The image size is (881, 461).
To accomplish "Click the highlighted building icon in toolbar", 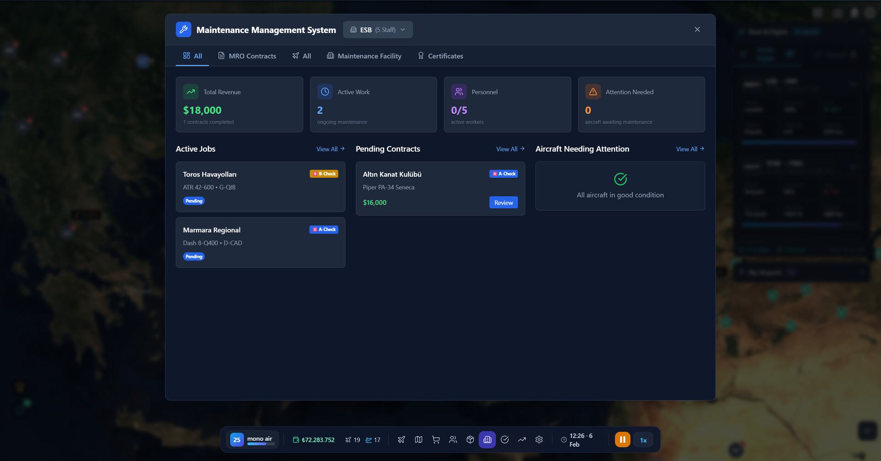I will click(x=487, y=440).
